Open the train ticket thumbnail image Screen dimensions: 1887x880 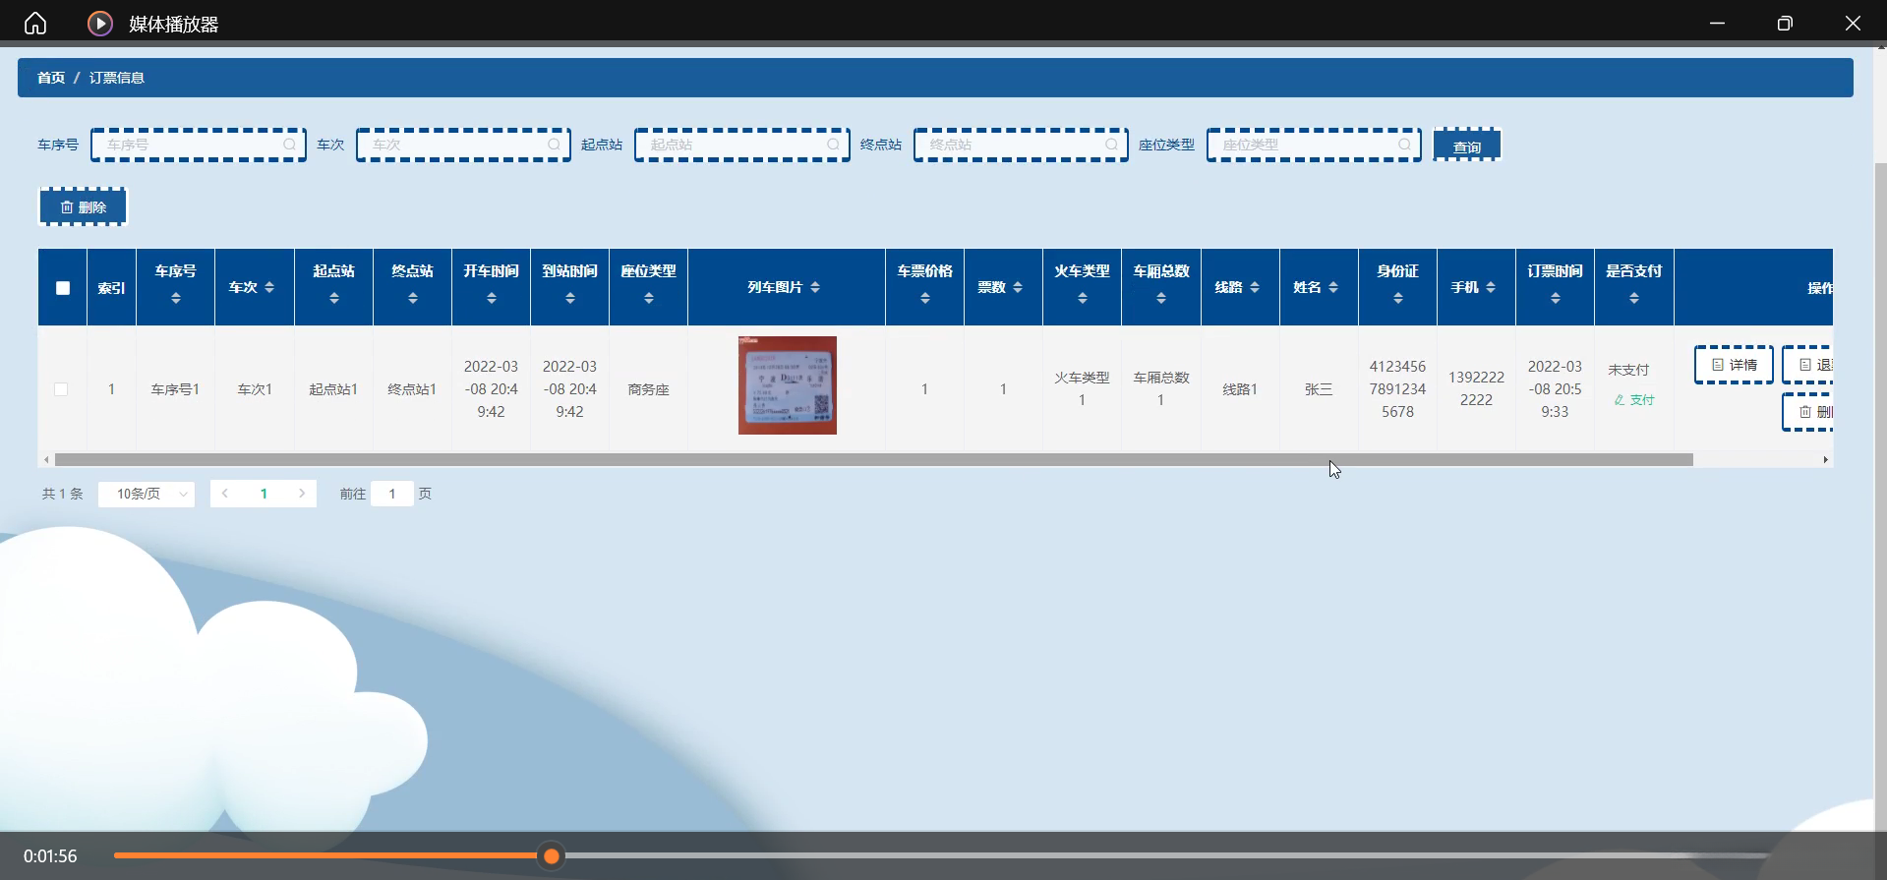click(788, 385)
